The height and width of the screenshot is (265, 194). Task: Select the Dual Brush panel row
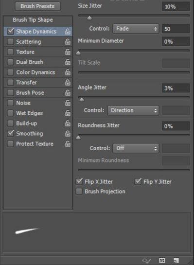[x=38, y=62]
